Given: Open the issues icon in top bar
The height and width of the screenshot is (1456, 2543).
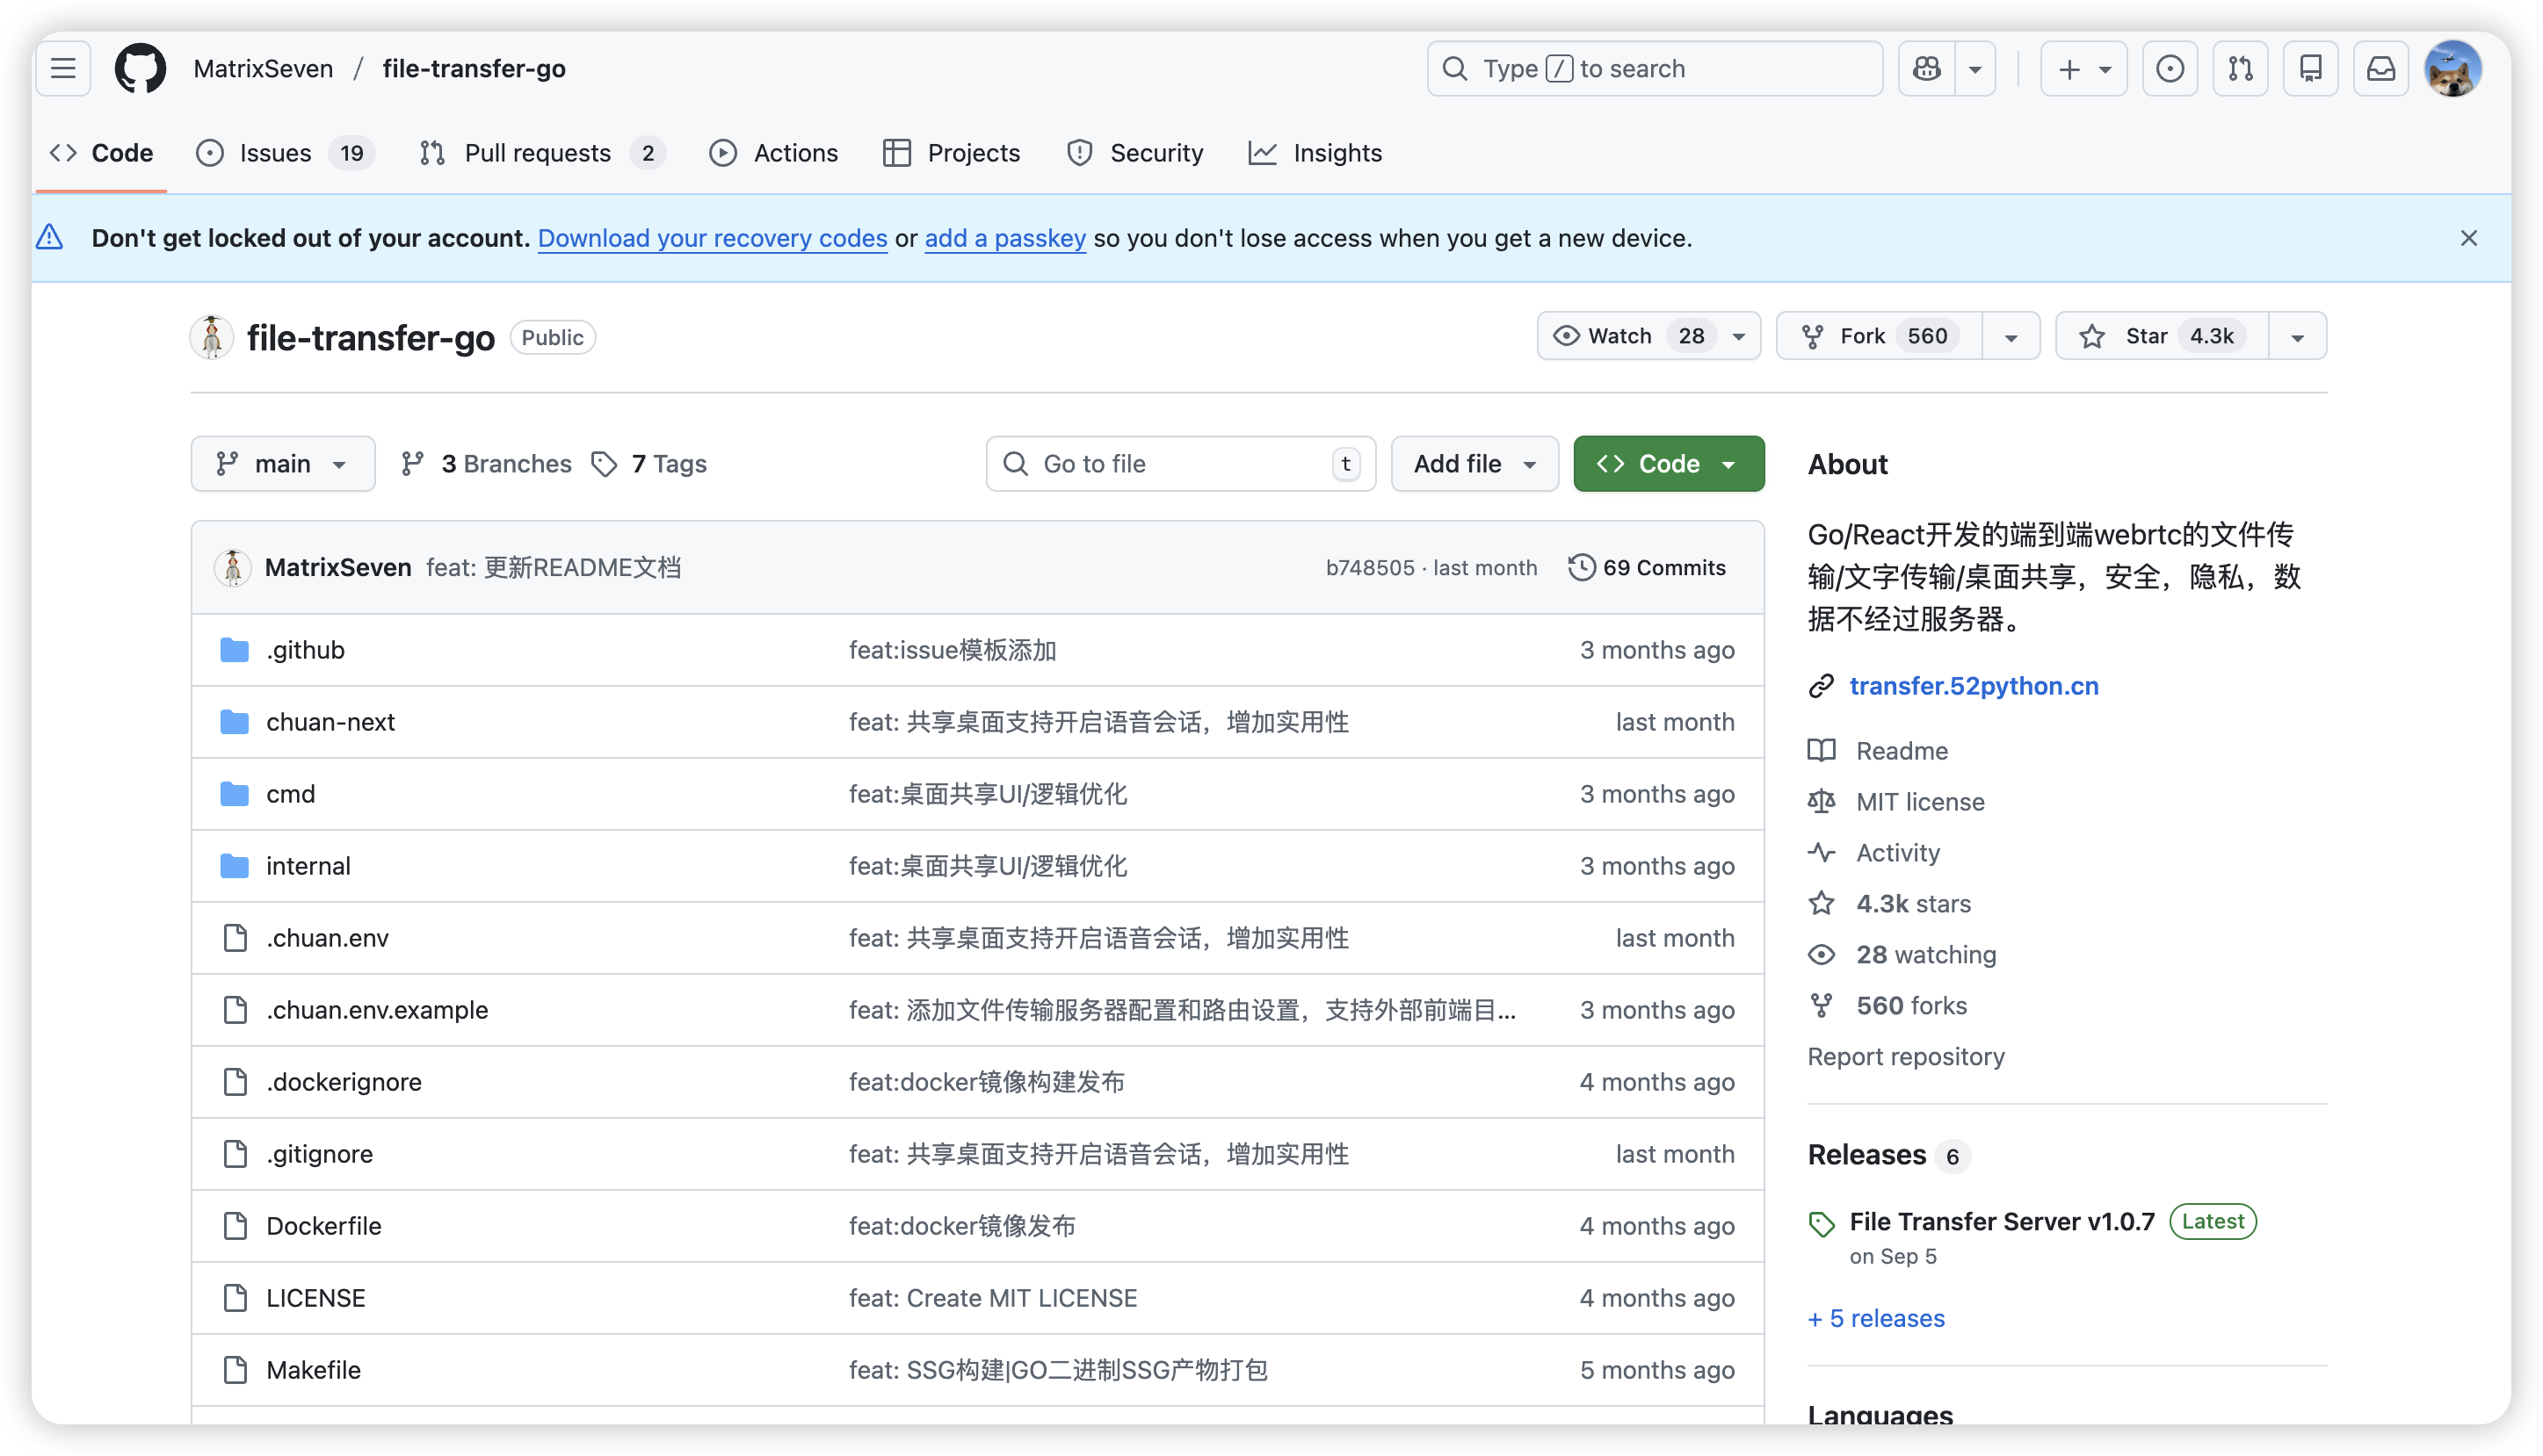Looking at the screenshot, I should click(x=2170, y=68).
